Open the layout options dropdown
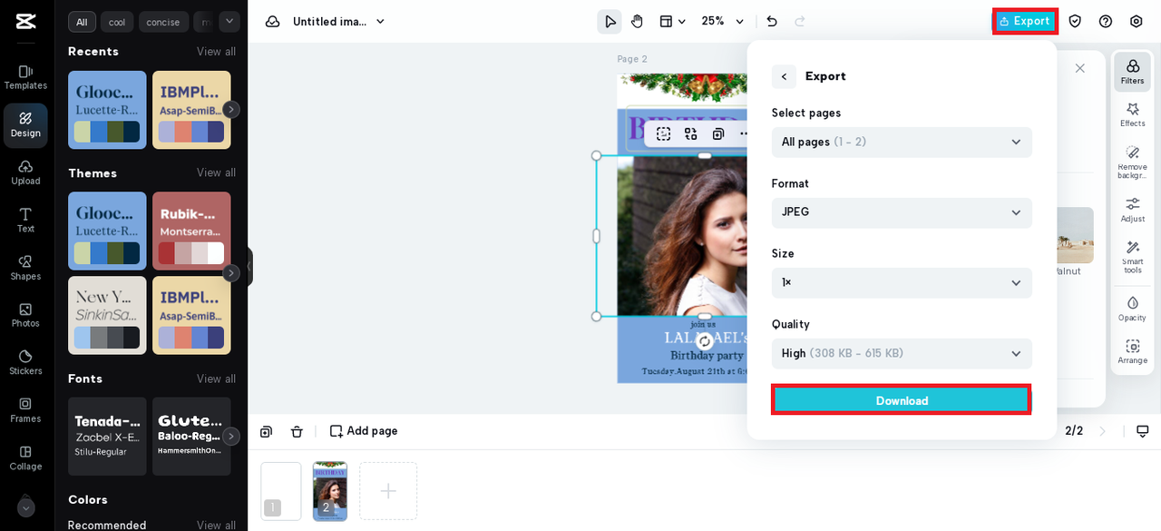This screenshot has height=531, width=1161. click(x=672, y=22)
